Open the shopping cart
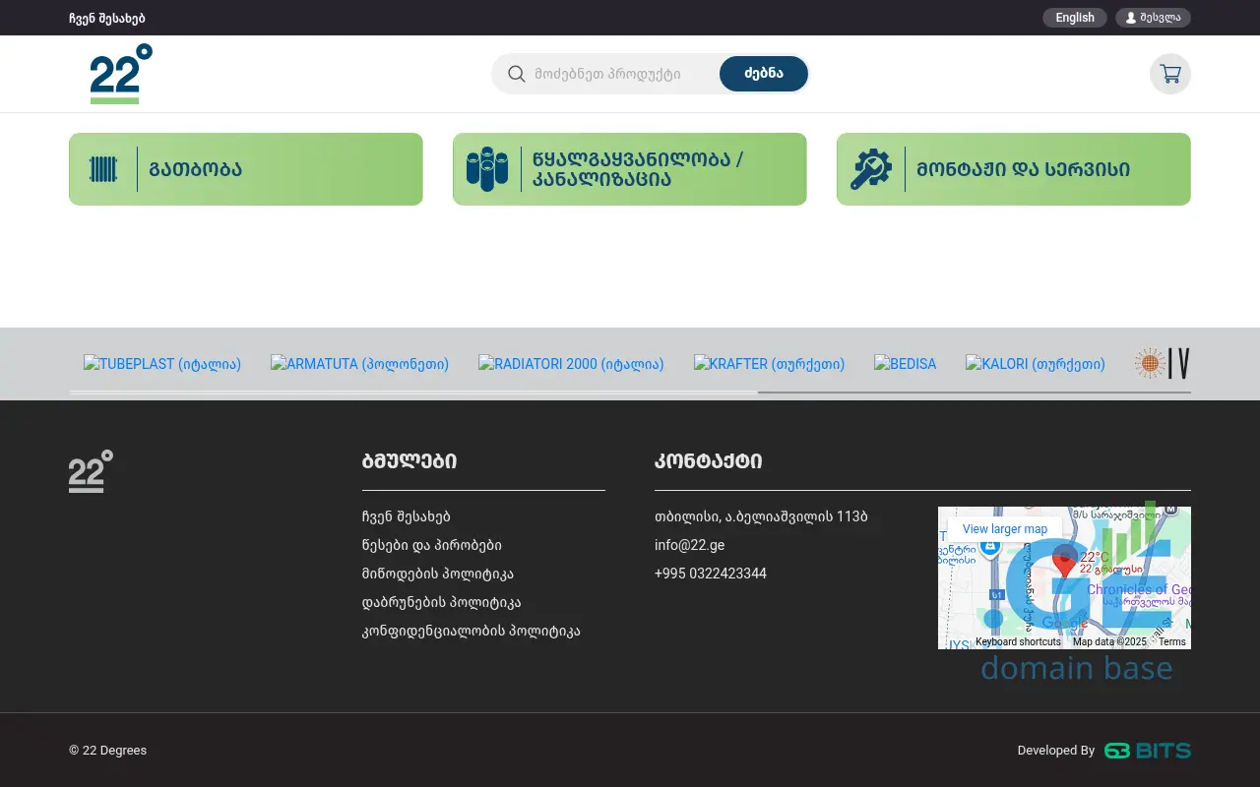This screenshot has width=1260, height=787. pos(1169,74)
